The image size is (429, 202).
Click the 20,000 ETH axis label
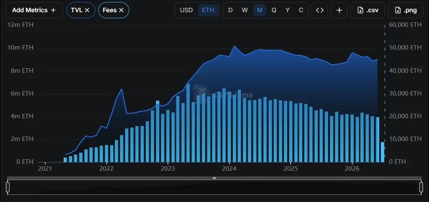pyautogui.click(x=405, y=116)
